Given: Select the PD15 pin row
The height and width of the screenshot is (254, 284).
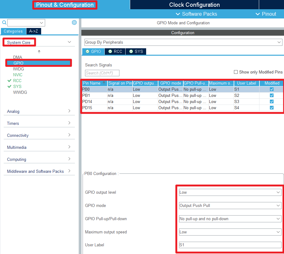Looking at the screenshot, I should (x=182, y=108).
